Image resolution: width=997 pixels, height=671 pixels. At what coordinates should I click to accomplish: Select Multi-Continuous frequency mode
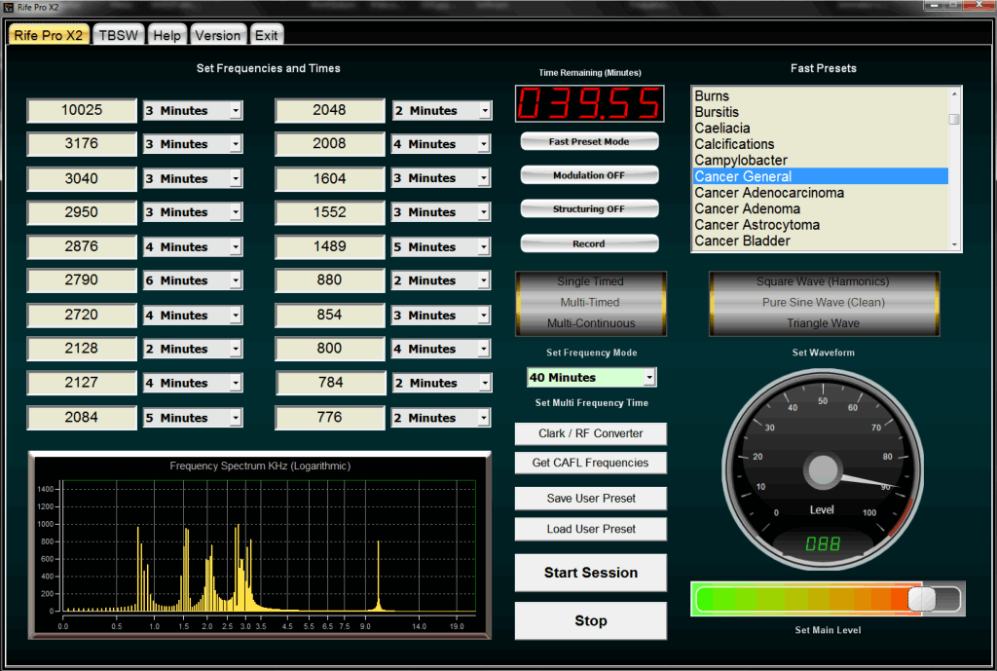[591, 323]
